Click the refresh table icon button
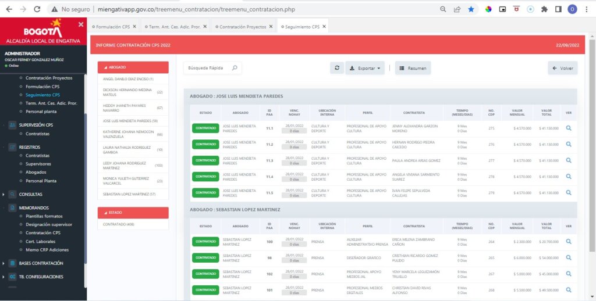The height and width of the screenshot is (301, 596). tap(337, 68)
